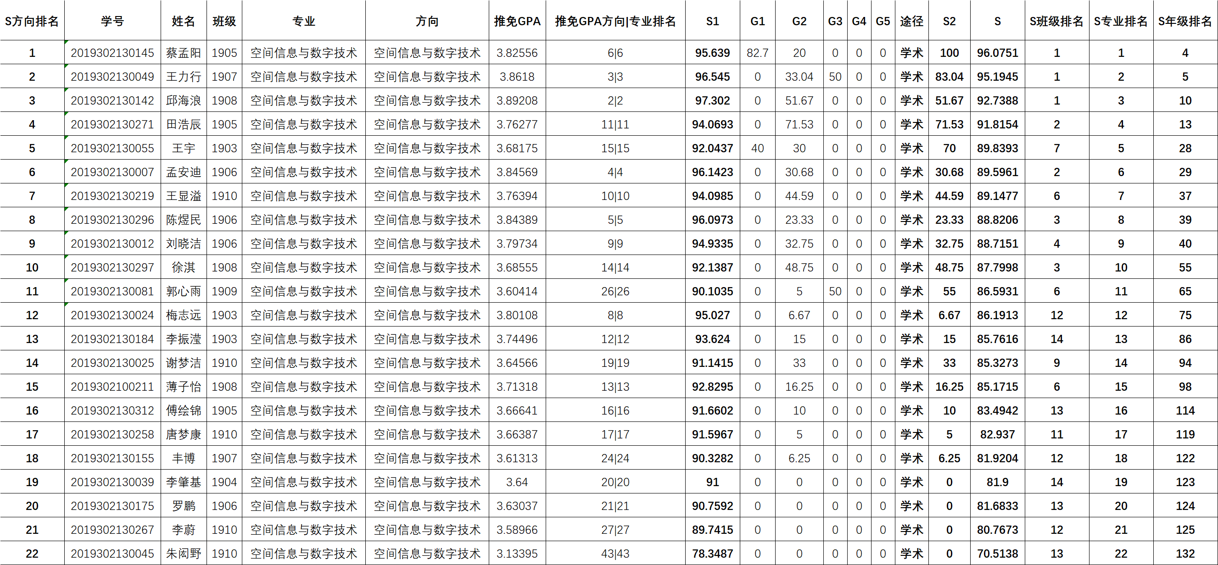
Task: Select the name cell 陈煜民
Action: point(184,220)
